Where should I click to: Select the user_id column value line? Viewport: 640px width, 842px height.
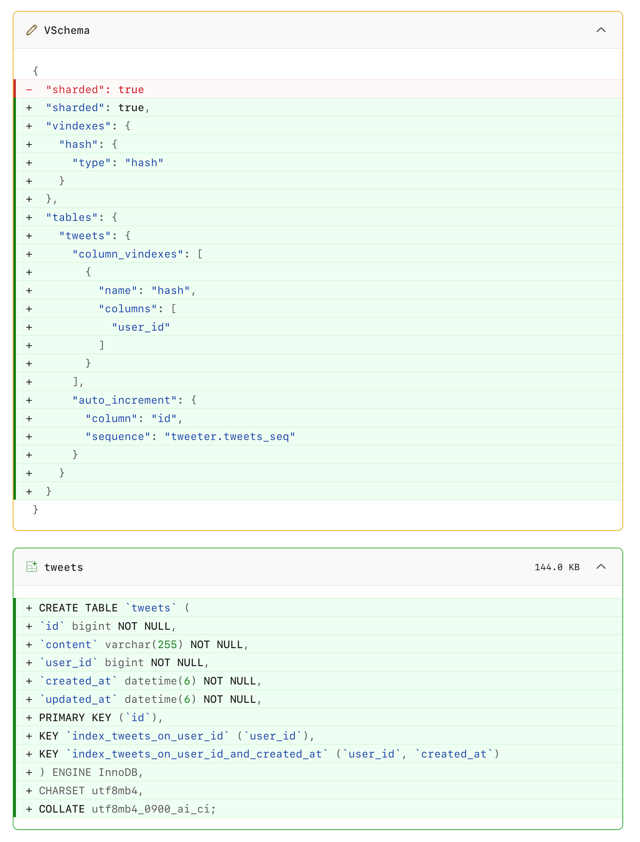[x=141, y=327]
